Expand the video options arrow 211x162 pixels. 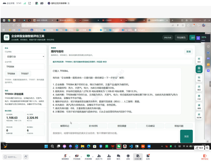[x=81, y=157]
